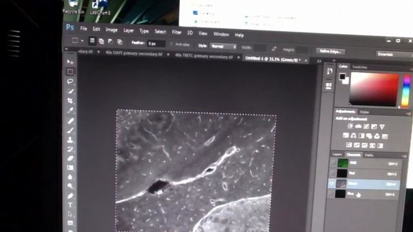Add a Color Balance adjustment
This screenshot has height=232, width=413.
(x=354, y=136)
